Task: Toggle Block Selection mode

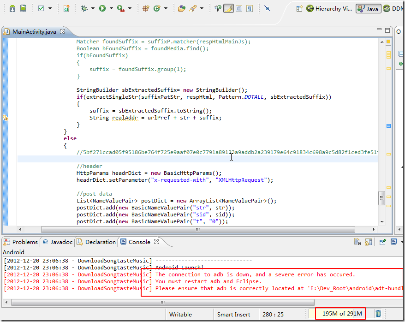Action: tap(239, 8)
